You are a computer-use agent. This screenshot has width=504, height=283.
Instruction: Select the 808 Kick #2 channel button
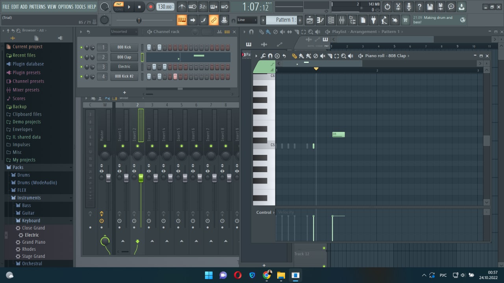click(124, 77)
